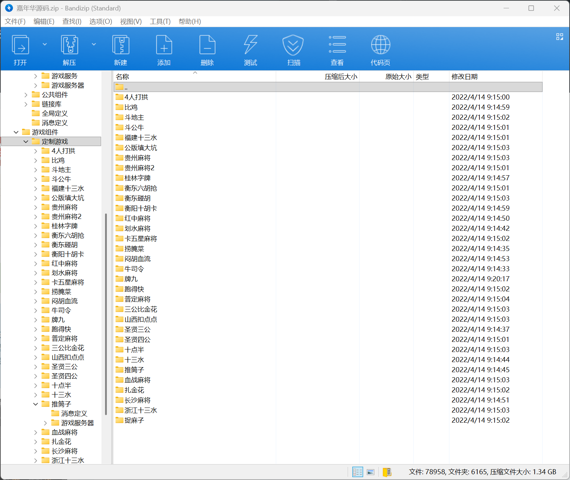The image size is (570, 480).
Task: Click the toolbar layout icon at top right
Action: pyautogui.click(x=560, y=37)
